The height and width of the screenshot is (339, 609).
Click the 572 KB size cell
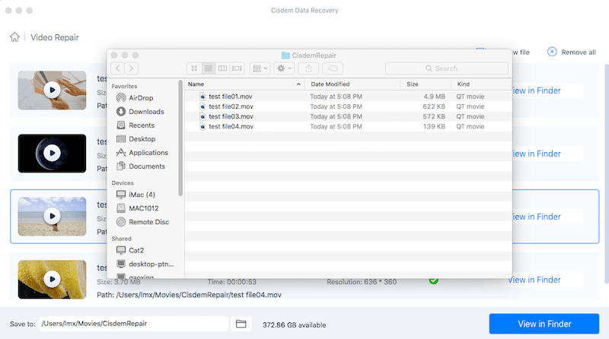pos(434,117)
